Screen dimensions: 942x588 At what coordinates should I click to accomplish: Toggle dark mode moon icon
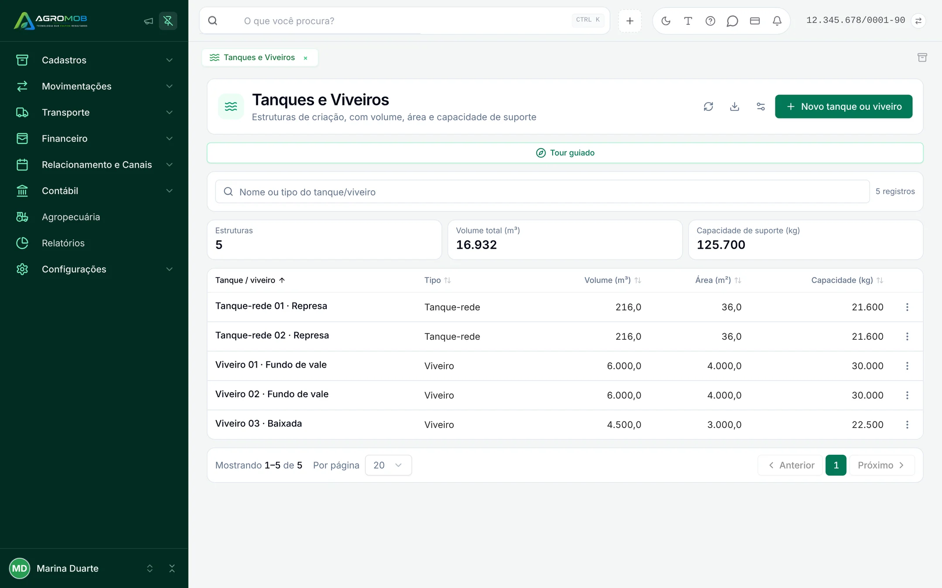pyautogui.click(x=666, y=21)
